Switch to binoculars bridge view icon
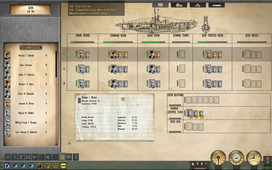This screenshot has height=170, width=272. 28,157
